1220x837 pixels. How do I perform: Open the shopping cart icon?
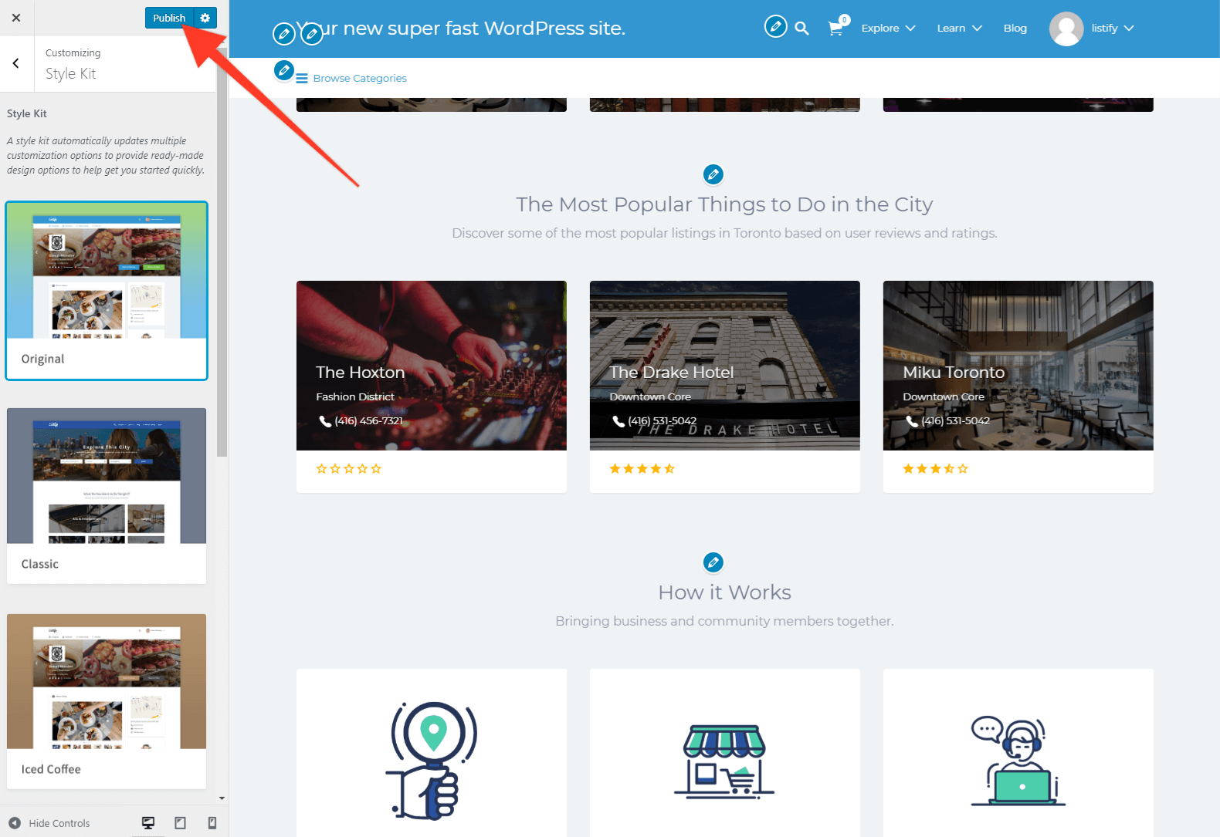click(x=836, y=28)
